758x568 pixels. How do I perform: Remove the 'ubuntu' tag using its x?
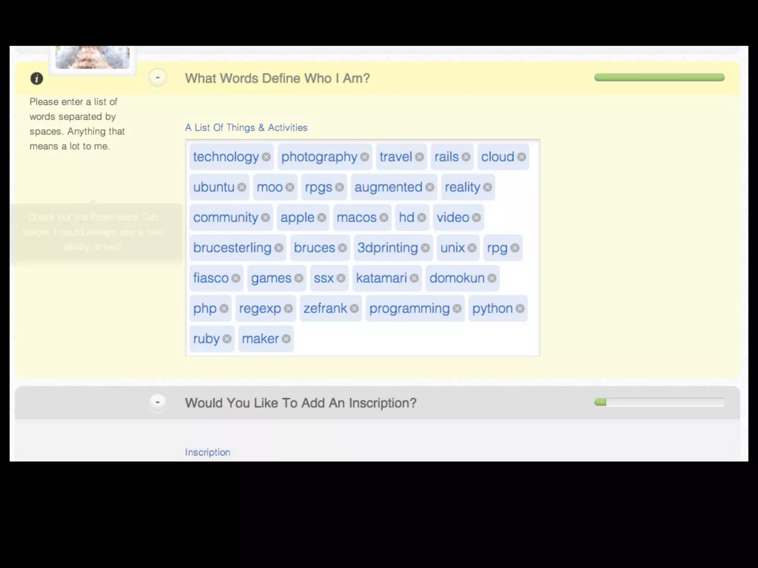242,187
